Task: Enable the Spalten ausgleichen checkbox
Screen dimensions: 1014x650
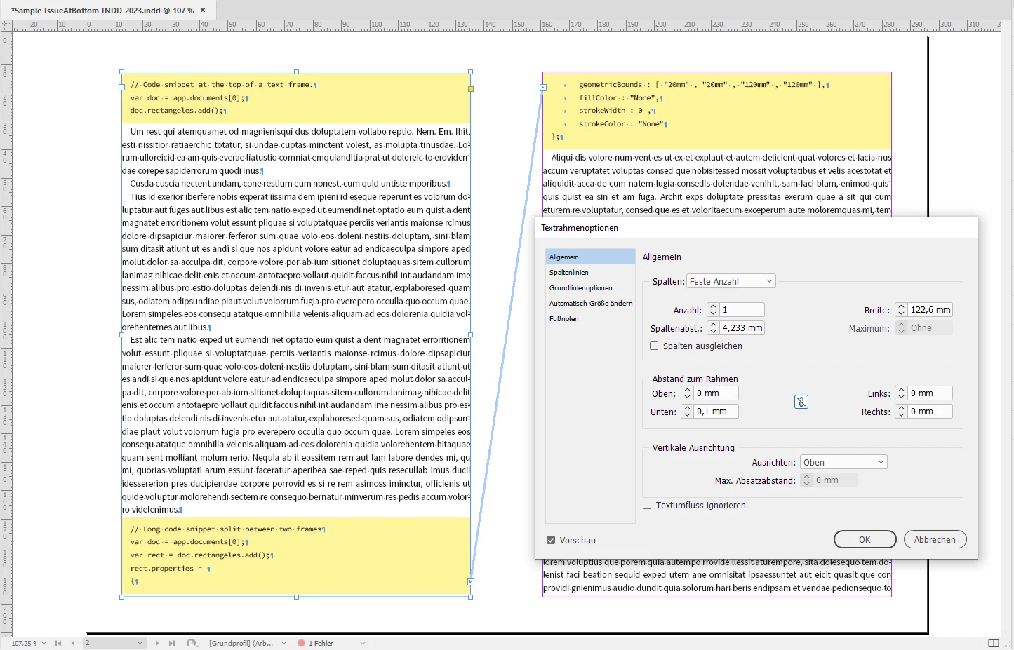Action: 654,346
